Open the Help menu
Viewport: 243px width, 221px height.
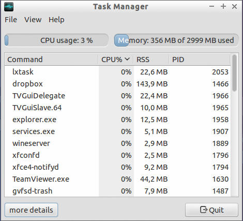click(x=56, y=20)
